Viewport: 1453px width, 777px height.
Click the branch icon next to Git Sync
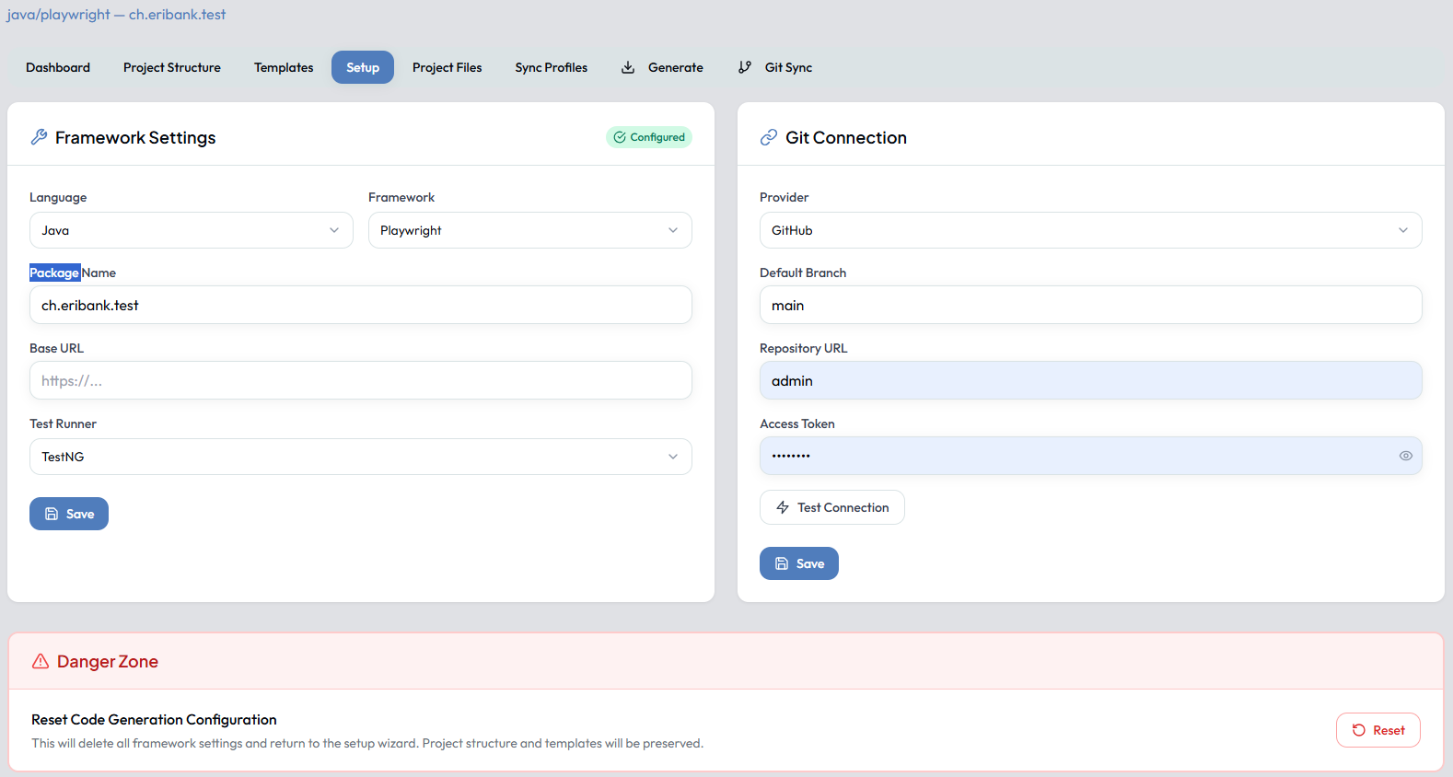(745, 67)
